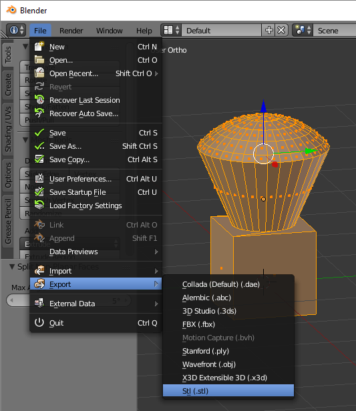Click the Recover Last Session icon

[39, 100]
